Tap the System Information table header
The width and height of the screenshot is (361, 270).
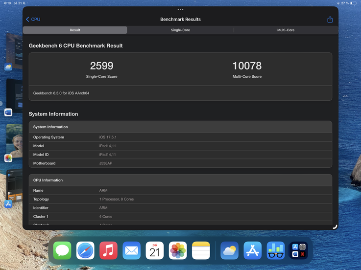coord(180,127)
